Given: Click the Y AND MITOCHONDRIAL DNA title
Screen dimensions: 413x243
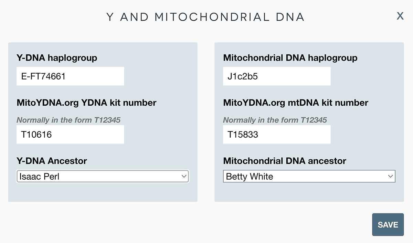Looking at the screenshot, I should [x=205, y=16].
